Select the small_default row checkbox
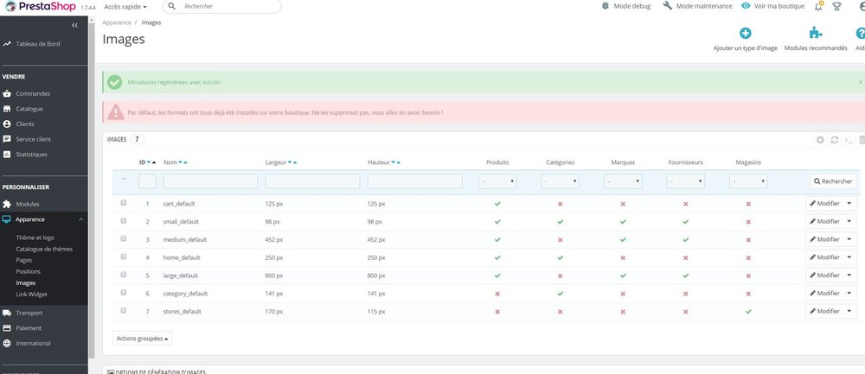 [x=124, y=221]
